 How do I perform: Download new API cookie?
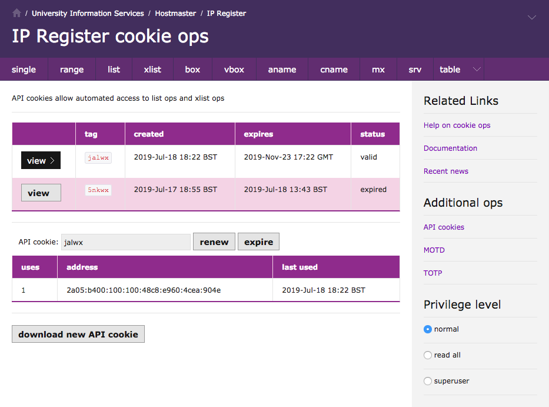(78, 334)
